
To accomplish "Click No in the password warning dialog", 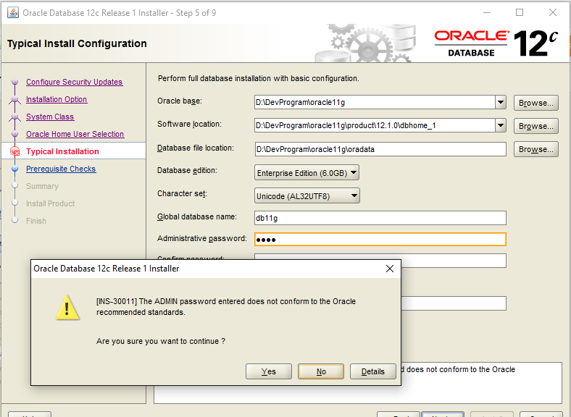I will tap(321, 371).
